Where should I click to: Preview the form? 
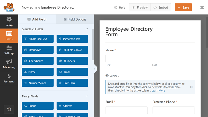point(140,7)
